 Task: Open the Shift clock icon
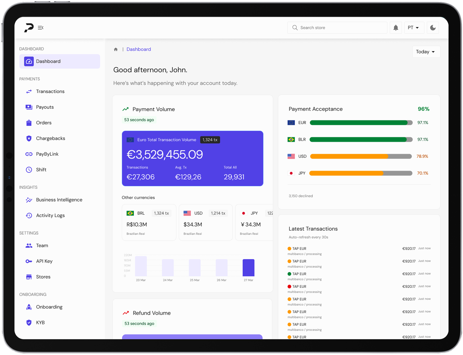pyautogui.click(x=29, y=170)
